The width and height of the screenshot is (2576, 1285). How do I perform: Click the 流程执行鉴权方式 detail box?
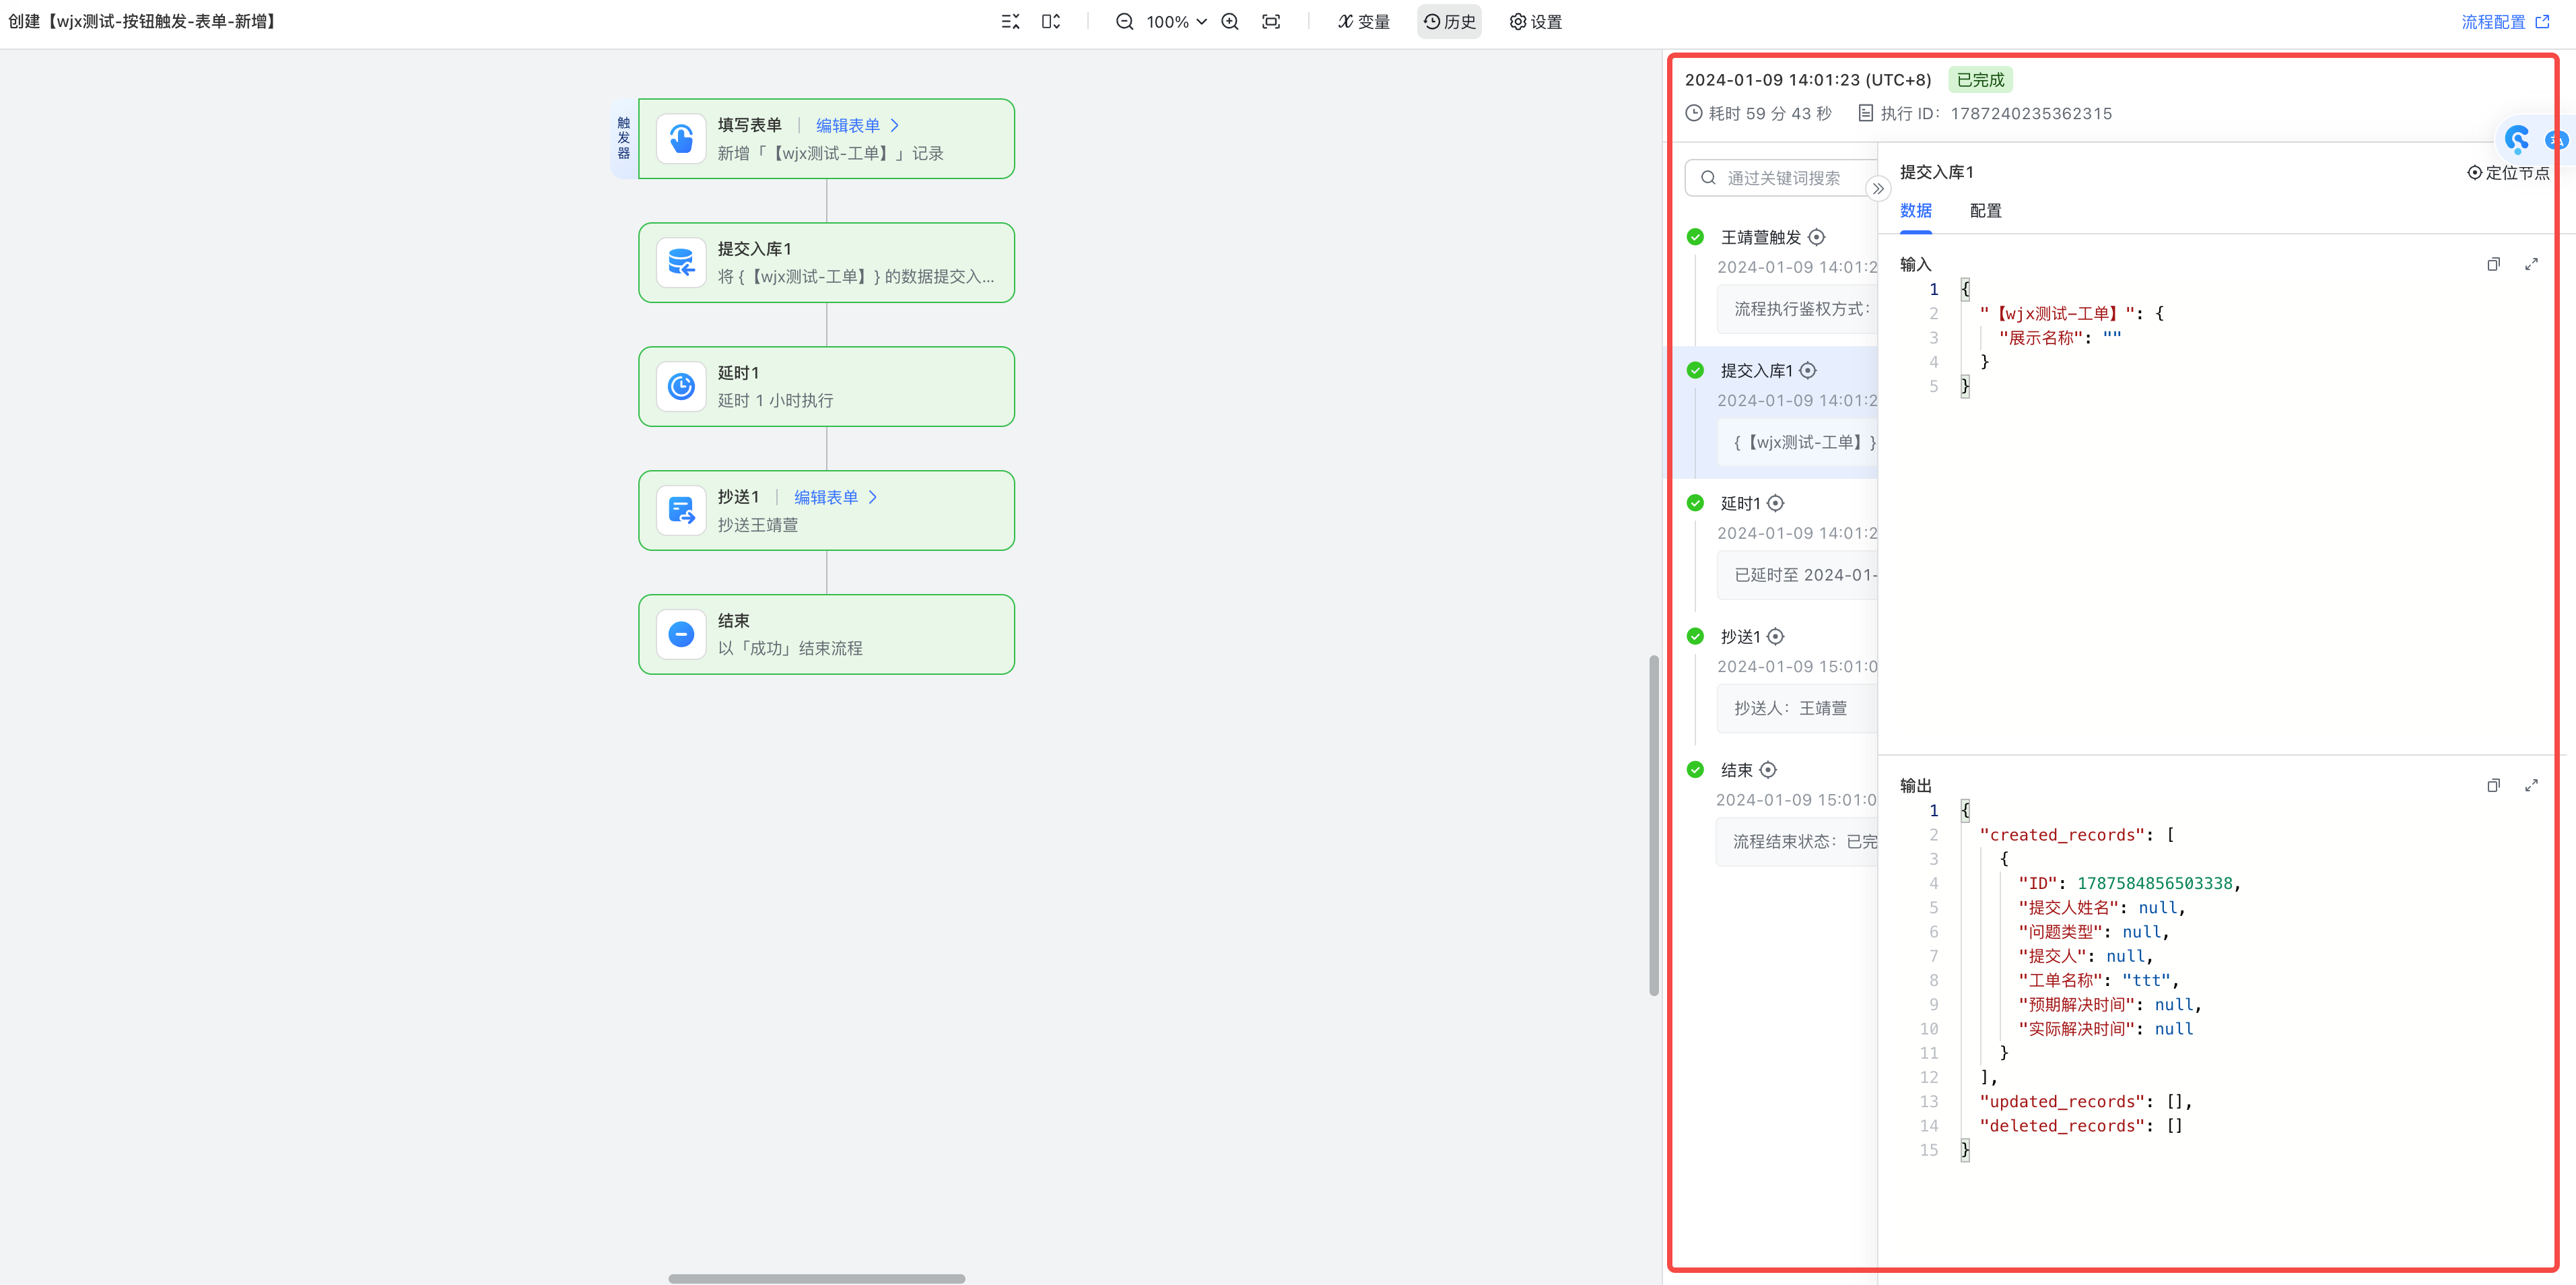(1798, 309)
